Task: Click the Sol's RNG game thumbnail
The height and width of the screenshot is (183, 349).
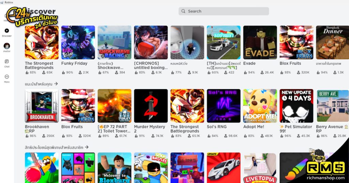Action: (x=224, y=106)
